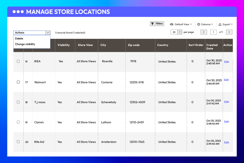Sort by Sort Order column header
Image resolution: width=244 pixels, height=163 pixels.
pos(196,45)
